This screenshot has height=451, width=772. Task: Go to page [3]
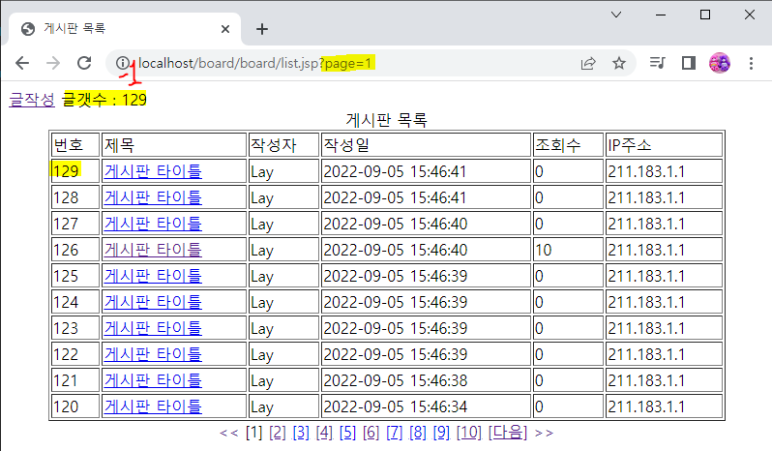[301, 433]
